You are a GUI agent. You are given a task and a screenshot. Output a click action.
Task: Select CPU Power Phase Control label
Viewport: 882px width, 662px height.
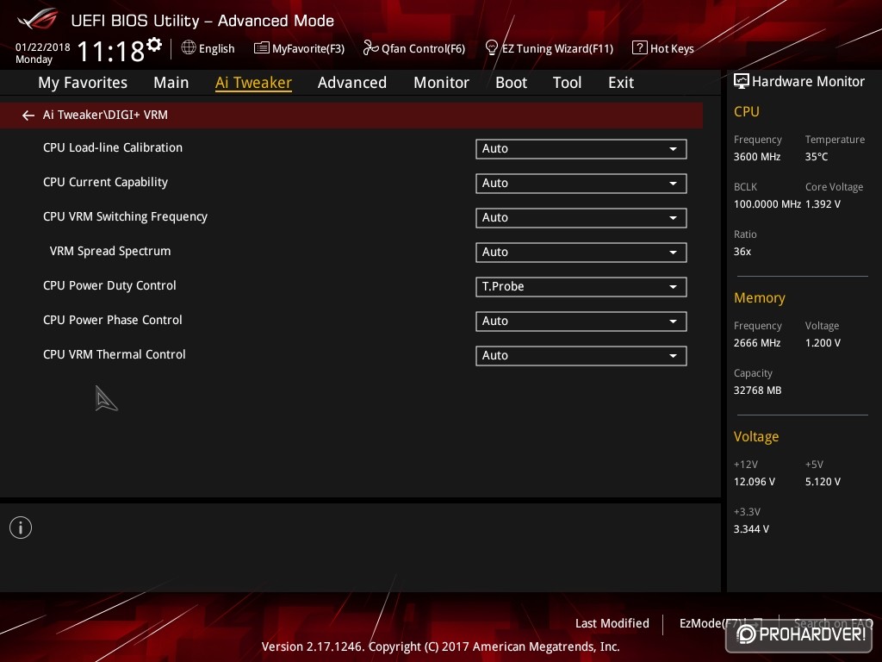click(113, 320)
